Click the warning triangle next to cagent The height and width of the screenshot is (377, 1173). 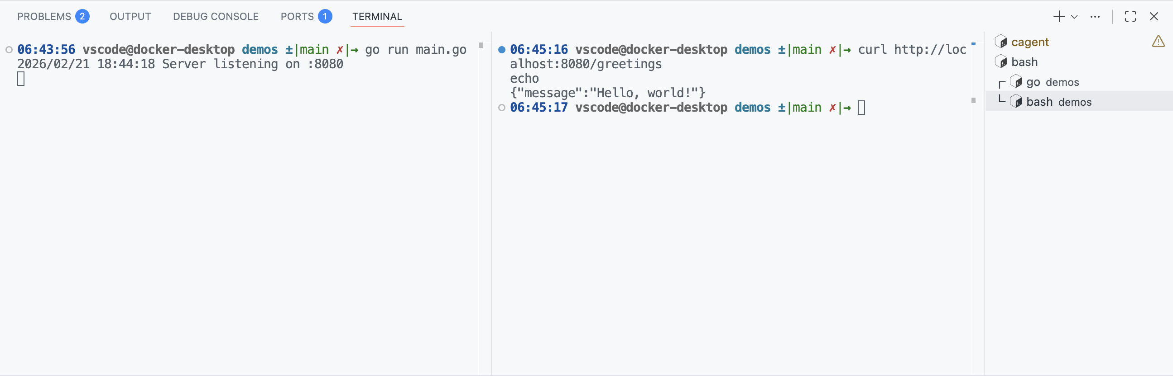coord(1158,42)
